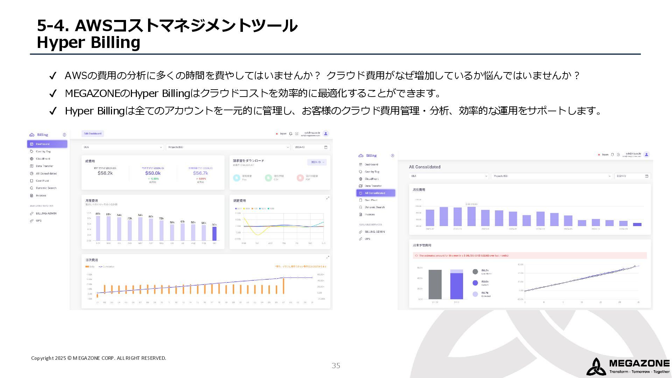Click the CSV download icon in invoice card

pyautogui.click(x=268, y=178)
